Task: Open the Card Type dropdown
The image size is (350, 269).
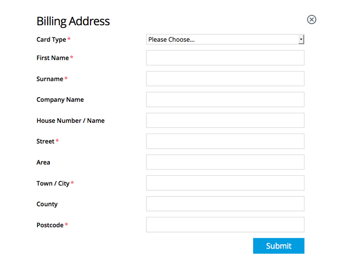Action: pos(225,40)
